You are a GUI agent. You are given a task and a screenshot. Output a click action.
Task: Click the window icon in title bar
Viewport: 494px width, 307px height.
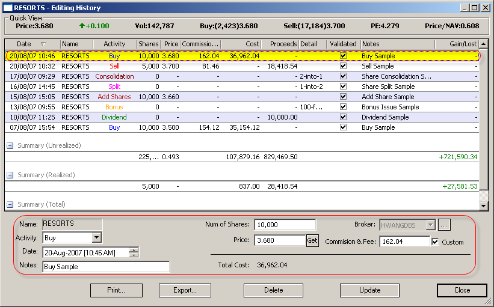tap(8, 8)
